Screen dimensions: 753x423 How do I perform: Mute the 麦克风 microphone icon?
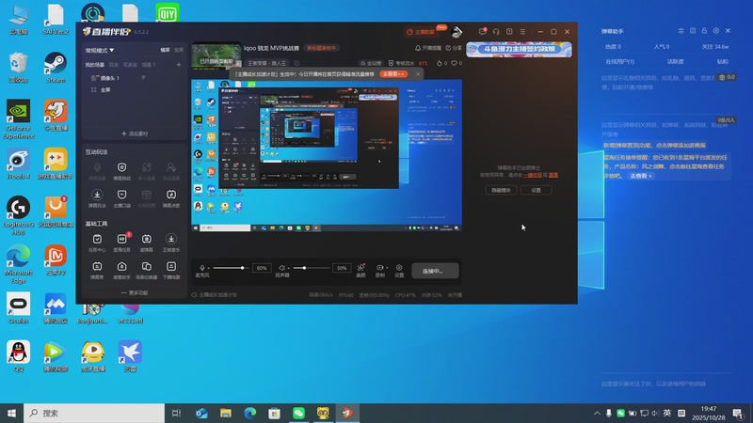click(202, 268)
